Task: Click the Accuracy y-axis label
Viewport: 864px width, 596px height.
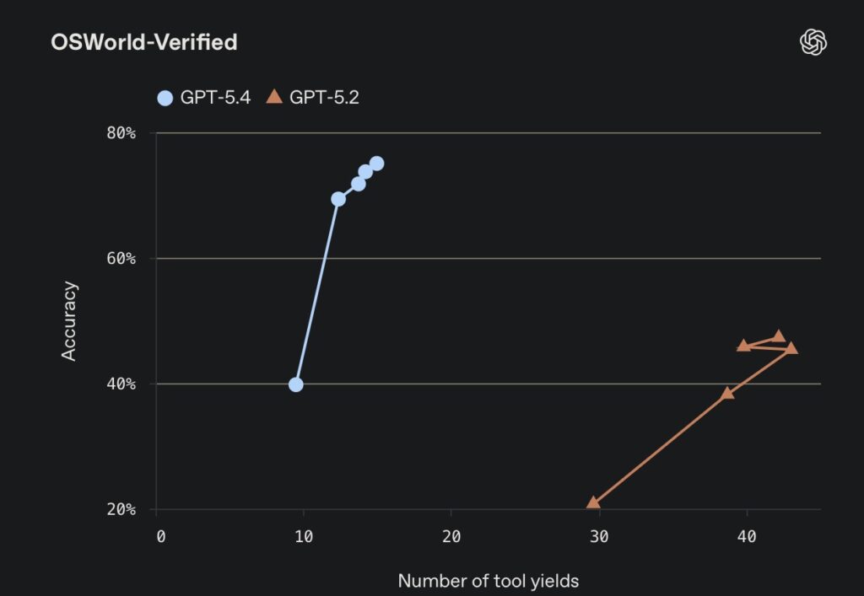Action: (x=69, y=321)
